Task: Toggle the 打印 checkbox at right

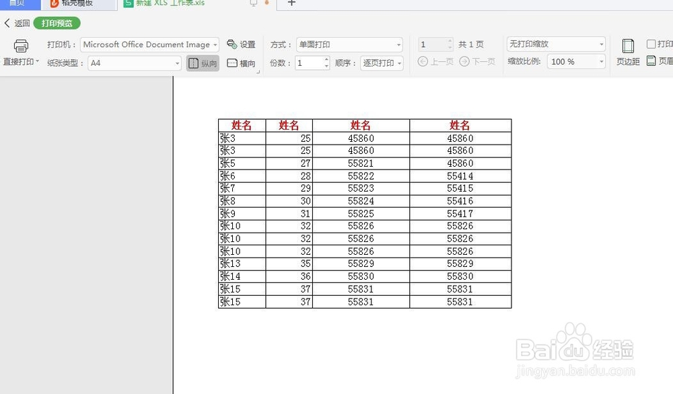Action: point(651,44)
